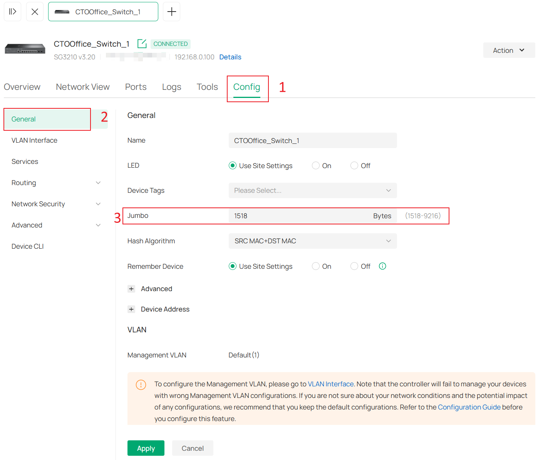Open the Action dropdown menu
Image resolution: width=538 pixels, height=460 pixels.
508,50
